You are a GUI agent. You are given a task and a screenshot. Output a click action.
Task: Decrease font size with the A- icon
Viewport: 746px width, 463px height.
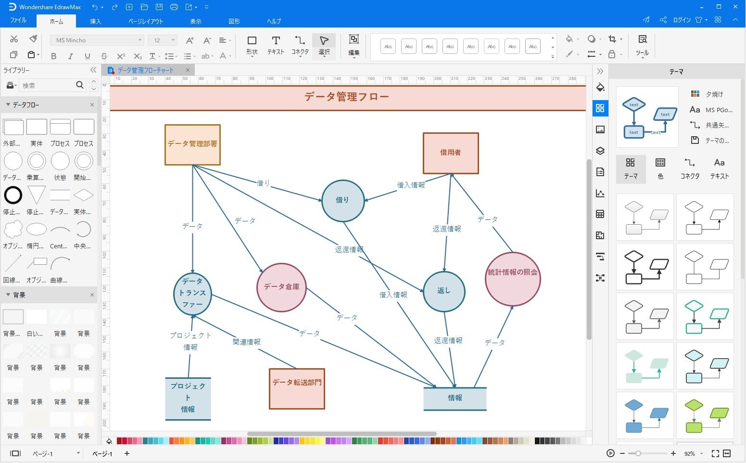pos(207,40)
